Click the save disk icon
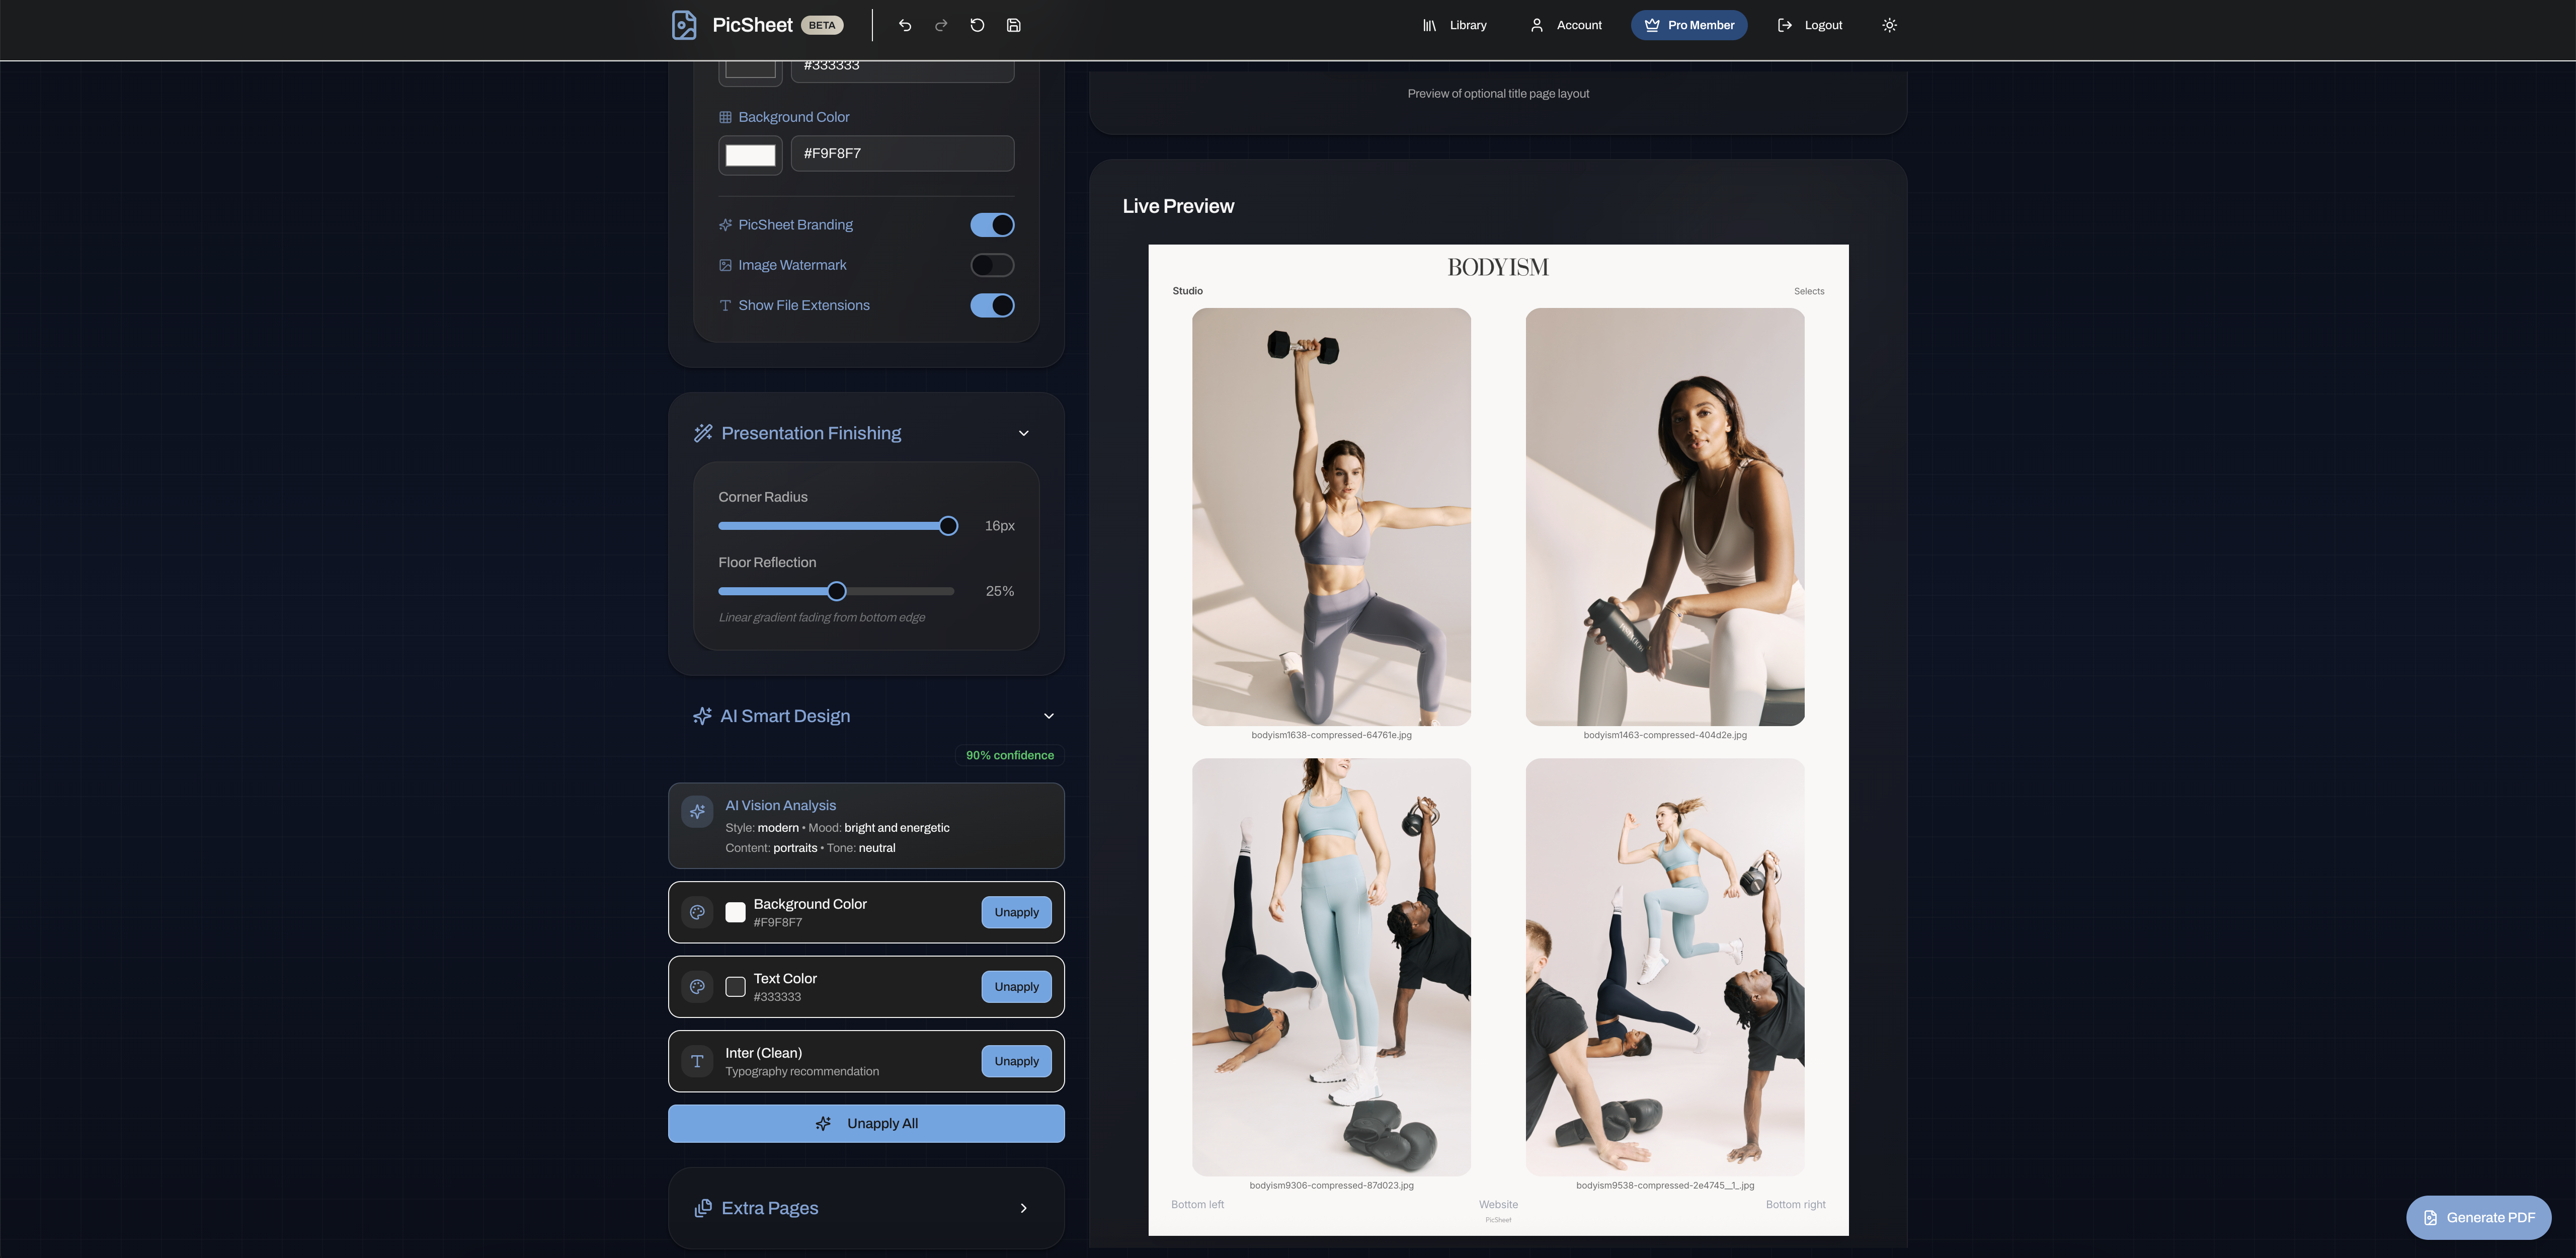This screenshot has width=2576, height=1258. 1013,25
